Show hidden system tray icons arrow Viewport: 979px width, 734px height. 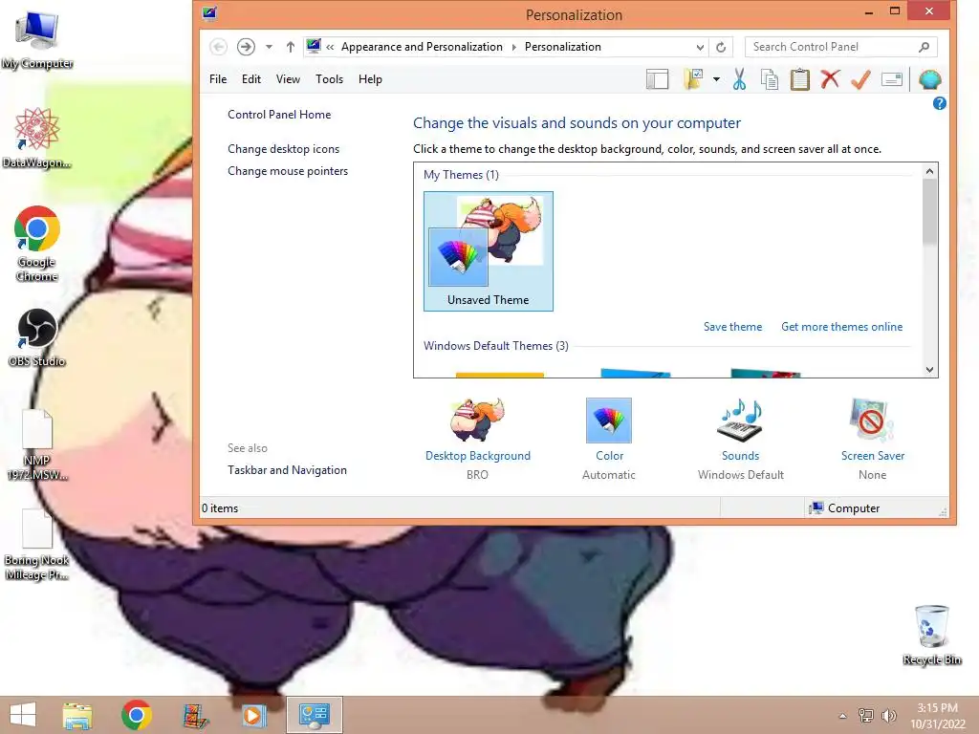[x=842, y=716]
